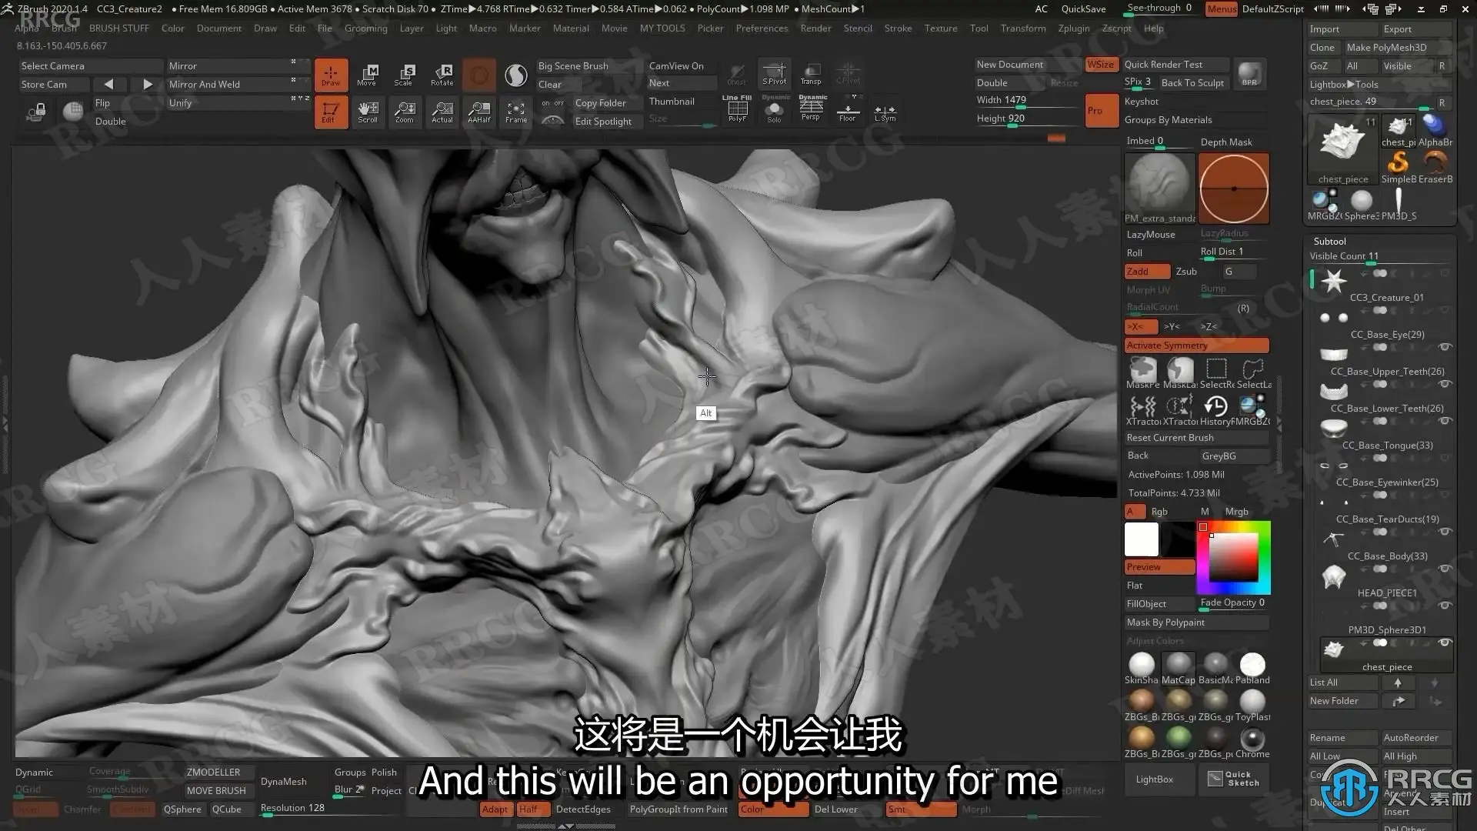Expand the Subtool palette header
This screenshot has width=1477, height=831.
tap(1330, 241)
